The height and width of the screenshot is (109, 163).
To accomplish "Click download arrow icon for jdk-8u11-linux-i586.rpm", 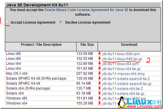I will pyautogui.click(x=100, y=54).
